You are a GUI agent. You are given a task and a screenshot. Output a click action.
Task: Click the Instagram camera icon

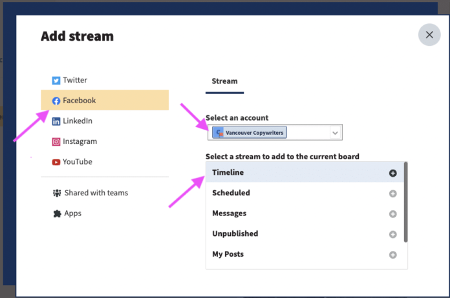click(56, 142)
